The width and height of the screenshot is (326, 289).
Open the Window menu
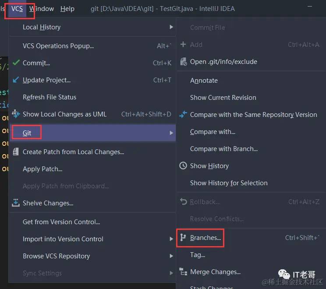click(42, 9)
